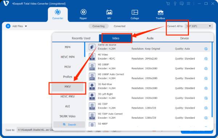Viewport: 218px width, 138px height.
Task: Open settings gear for Same as source
Action: [206, 49]
